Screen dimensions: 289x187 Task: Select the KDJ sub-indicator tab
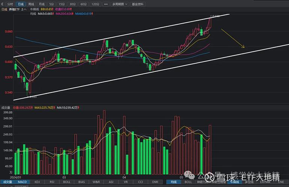click(37, 182)
